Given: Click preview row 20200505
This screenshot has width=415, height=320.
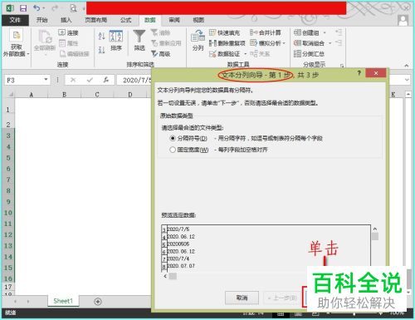Looking at the screenshot, I should tap(178, 244).
